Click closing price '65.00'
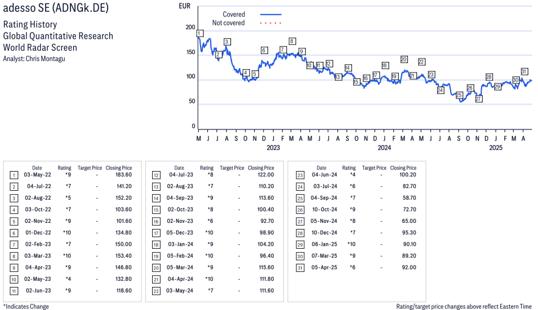The height and width of the screenshot is (310, 538). [410, 221]
